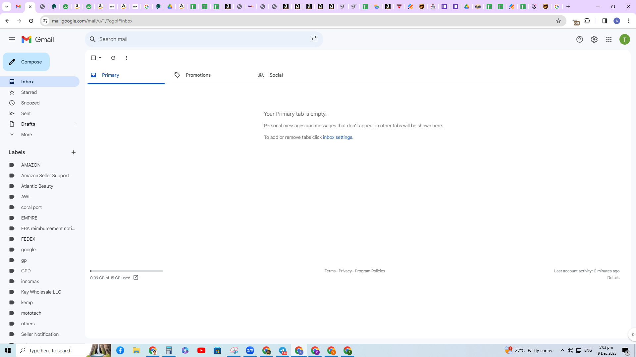Image resolution: width=636 pixels, height=357 pixels.
Task: Open the main menu hamburger icon
Action: coord(12,39)
